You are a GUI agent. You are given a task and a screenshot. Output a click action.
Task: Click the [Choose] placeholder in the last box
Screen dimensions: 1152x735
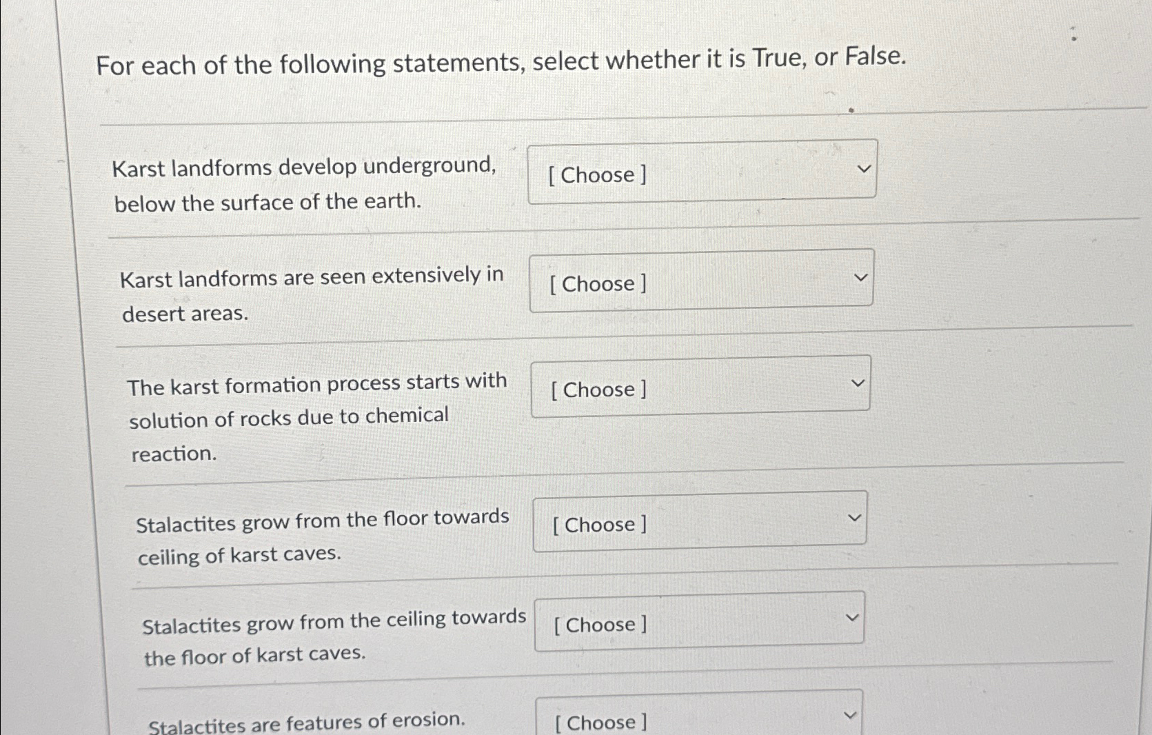(598, 721)
